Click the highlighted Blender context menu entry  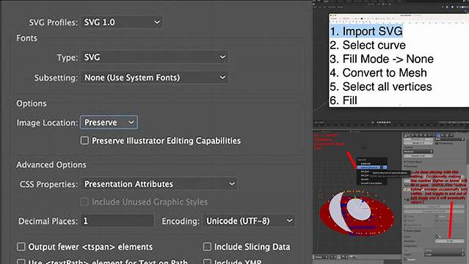click(372, 167)
